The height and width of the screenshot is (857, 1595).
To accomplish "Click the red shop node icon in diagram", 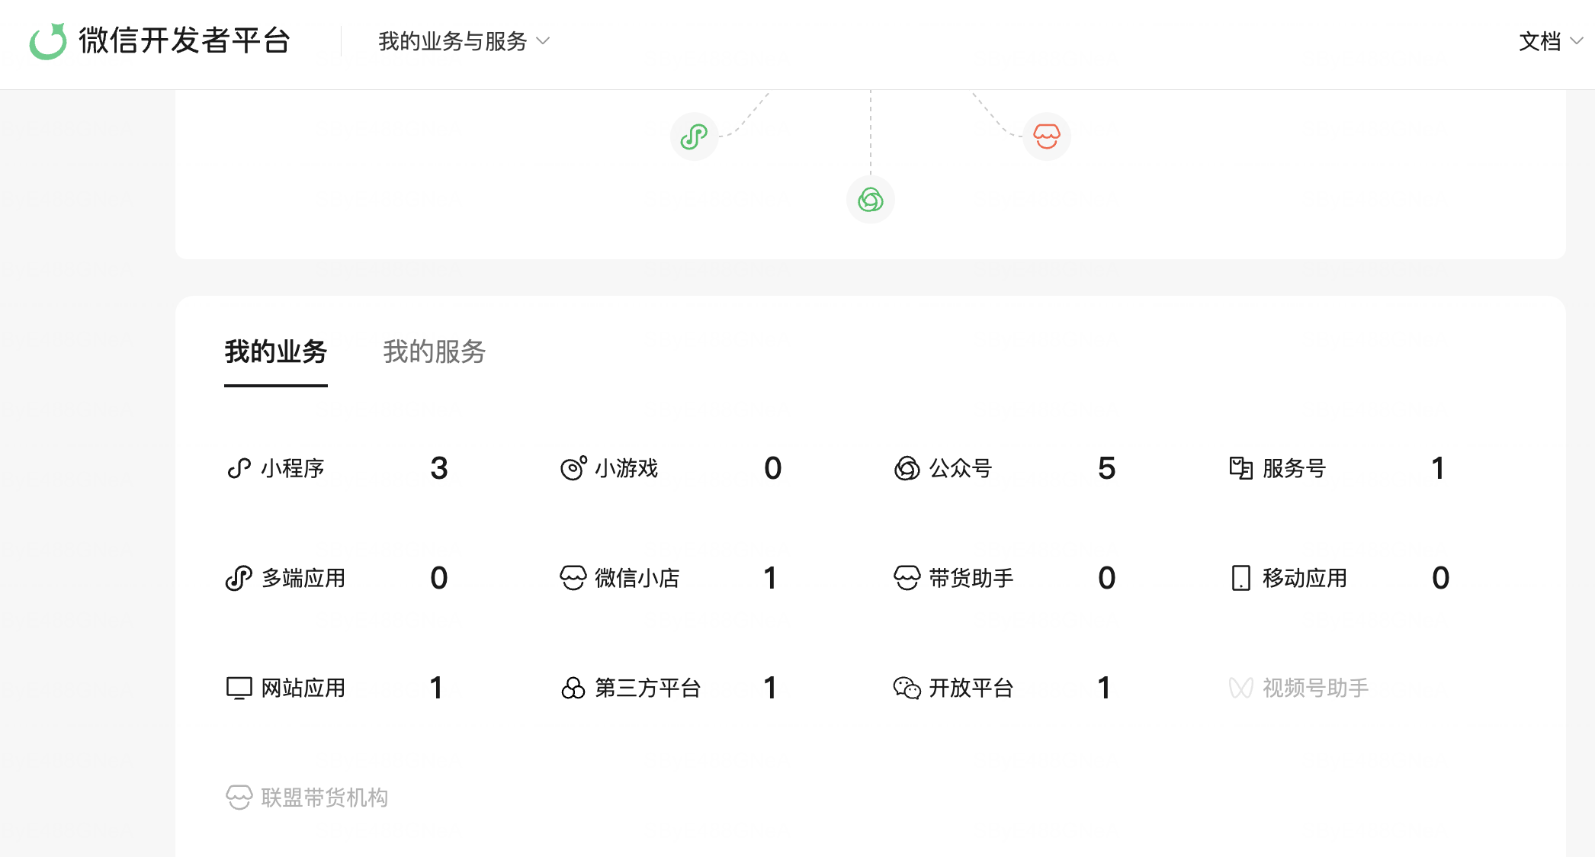I will point(1047,136).
